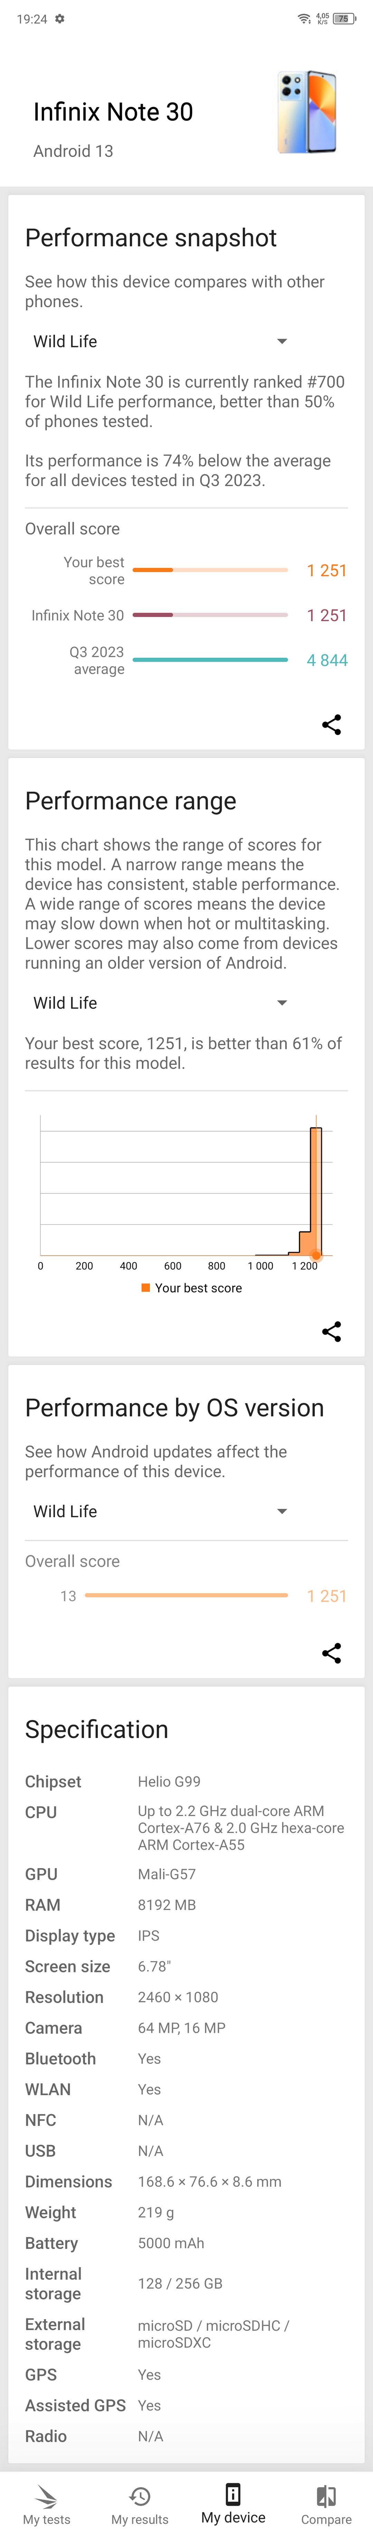Tap the Helio G99 chipset value
The height and width of the screenshot is (2538, 373).
[169, 1781]
